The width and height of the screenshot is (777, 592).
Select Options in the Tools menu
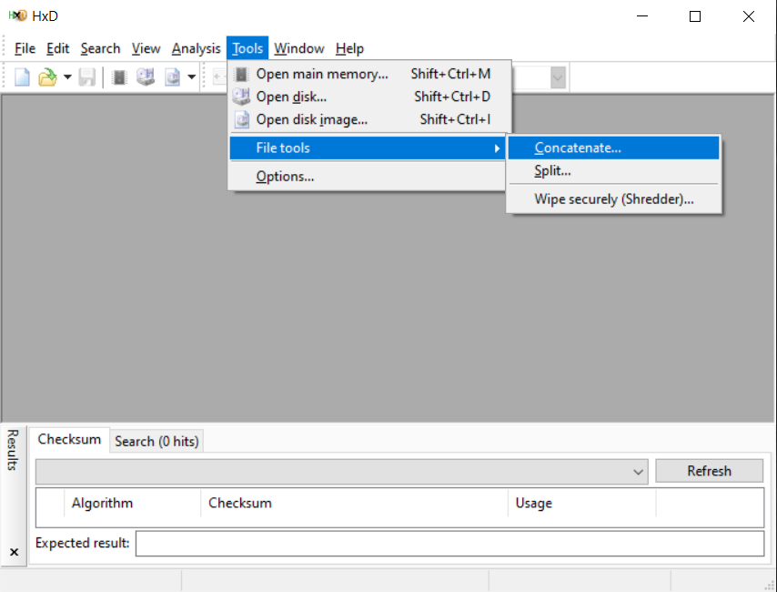pyautogui.click(x=285, y=177)
